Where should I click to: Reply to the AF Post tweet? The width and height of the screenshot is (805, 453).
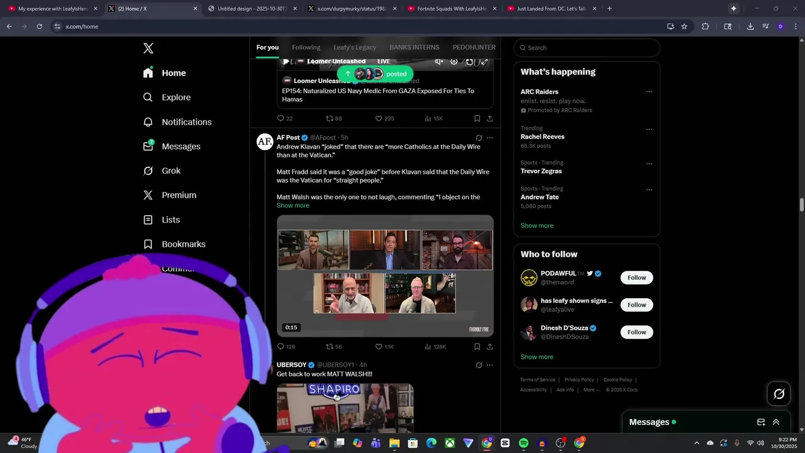[286, 347]
